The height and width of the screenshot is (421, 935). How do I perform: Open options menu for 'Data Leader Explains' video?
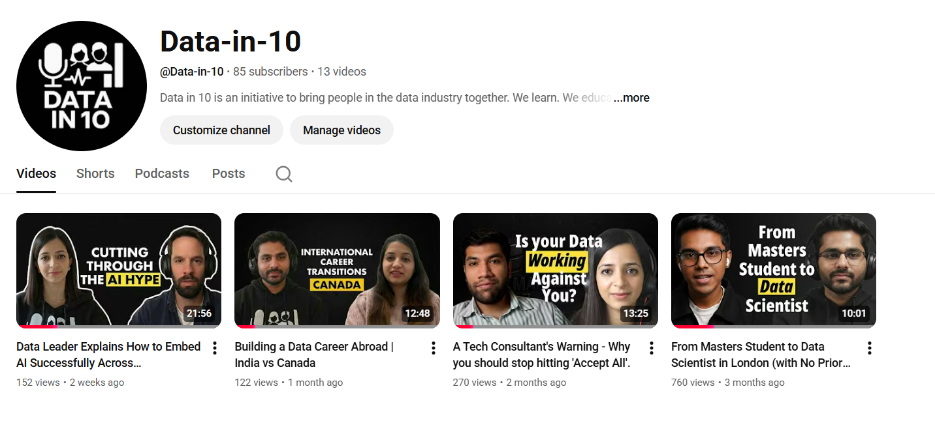(215, 348)
